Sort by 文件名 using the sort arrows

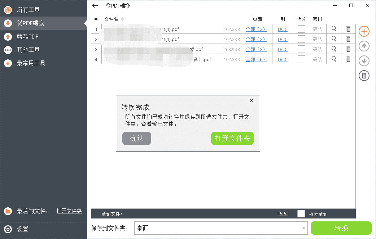[x=122, y=19]
